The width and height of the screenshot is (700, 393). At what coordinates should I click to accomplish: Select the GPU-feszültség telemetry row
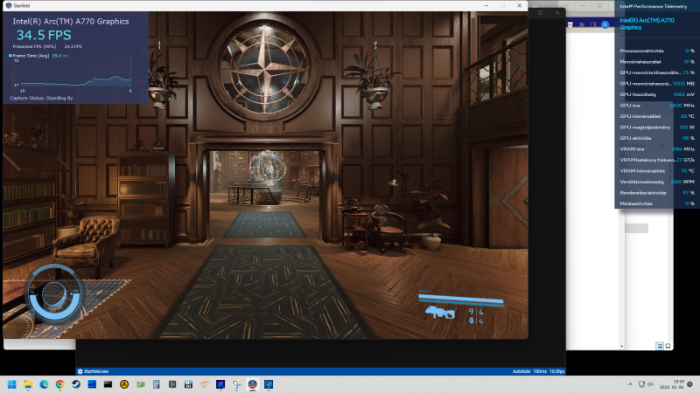coord(657,94)
